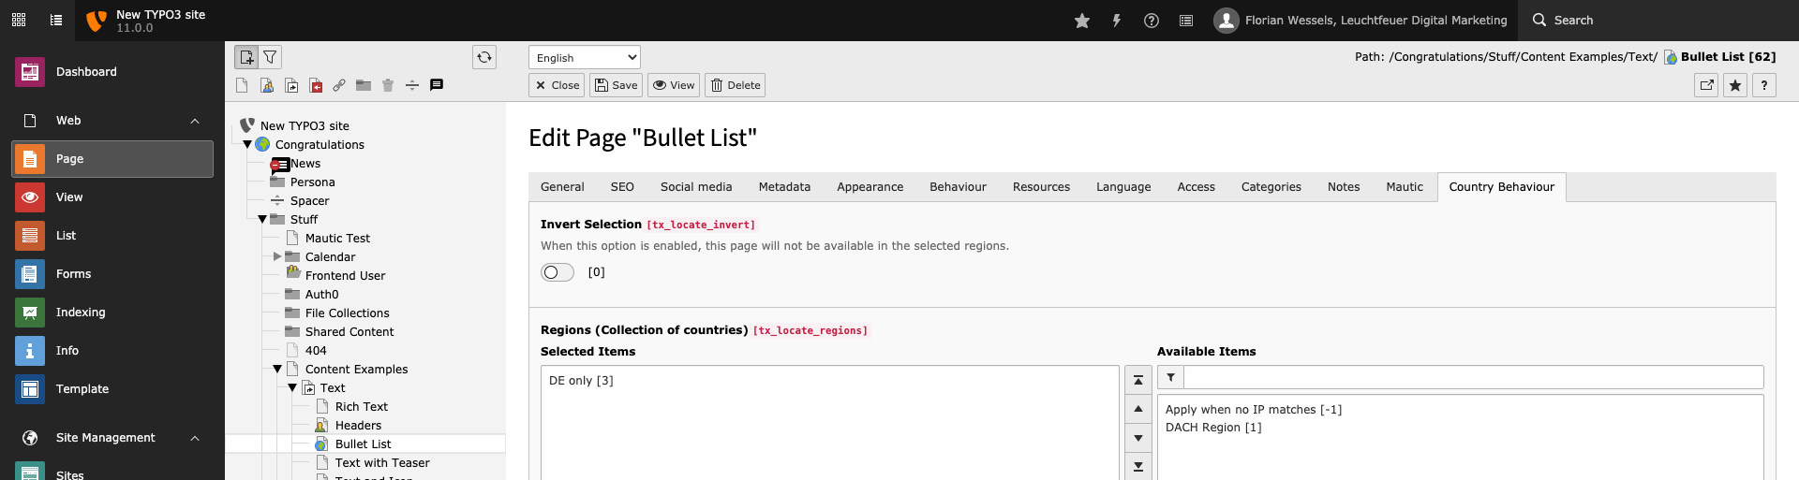Image resolution: width=1799 pixels, height=480 pixels.
Task: Pick the shortcut page type icon
Action: [291, 85]
